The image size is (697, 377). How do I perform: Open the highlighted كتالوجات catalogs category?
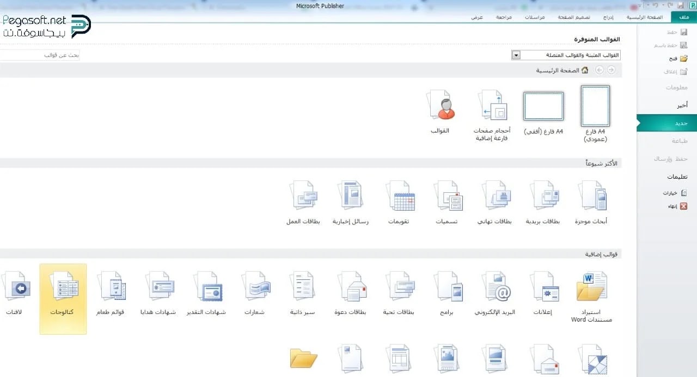click(63, 299)
